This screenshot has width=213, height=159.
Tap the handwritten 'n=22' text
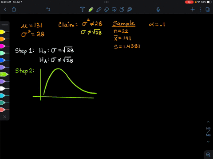121,31
